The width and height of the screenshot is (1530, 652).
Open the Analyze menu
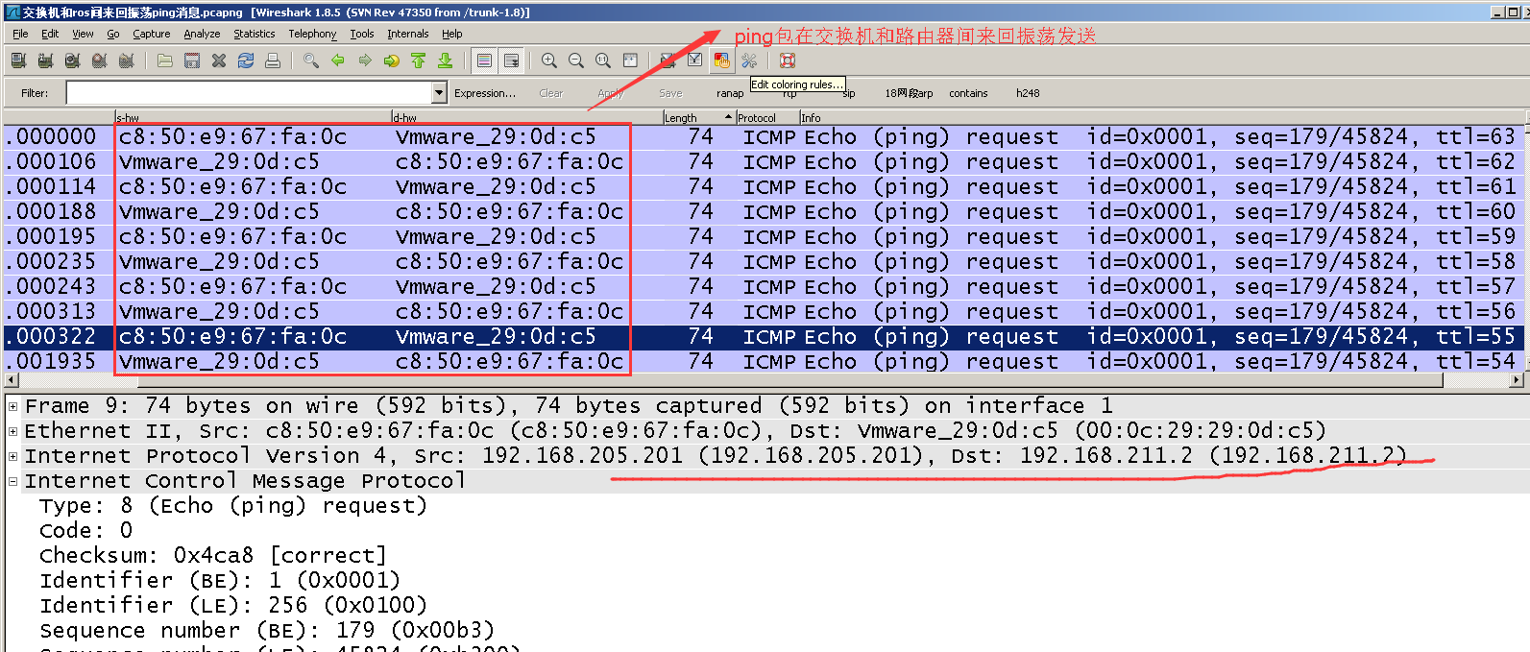tap(202, 34)
